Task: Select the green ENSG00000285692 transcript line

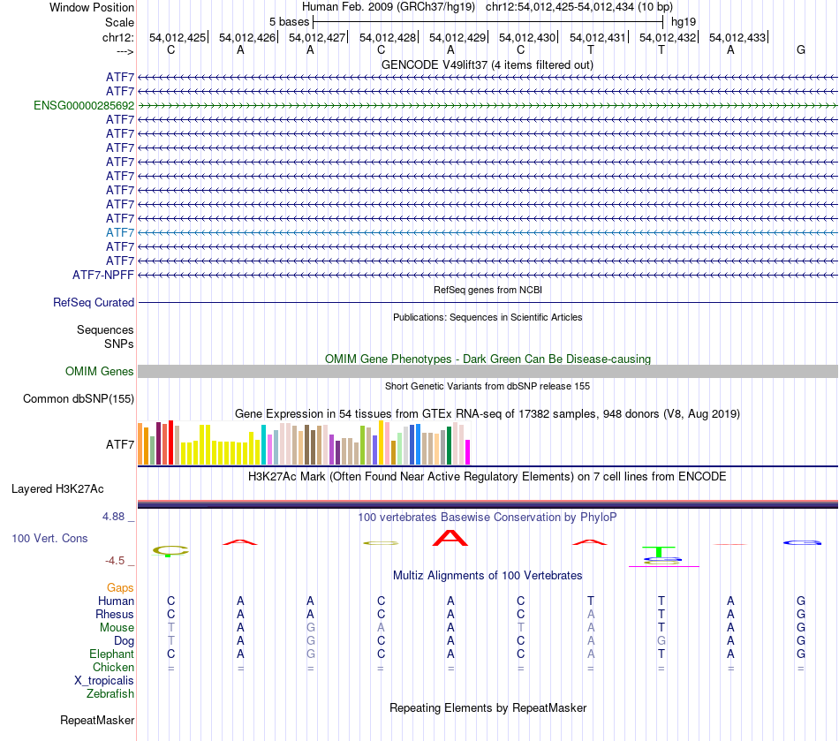Action: [488, 105]
